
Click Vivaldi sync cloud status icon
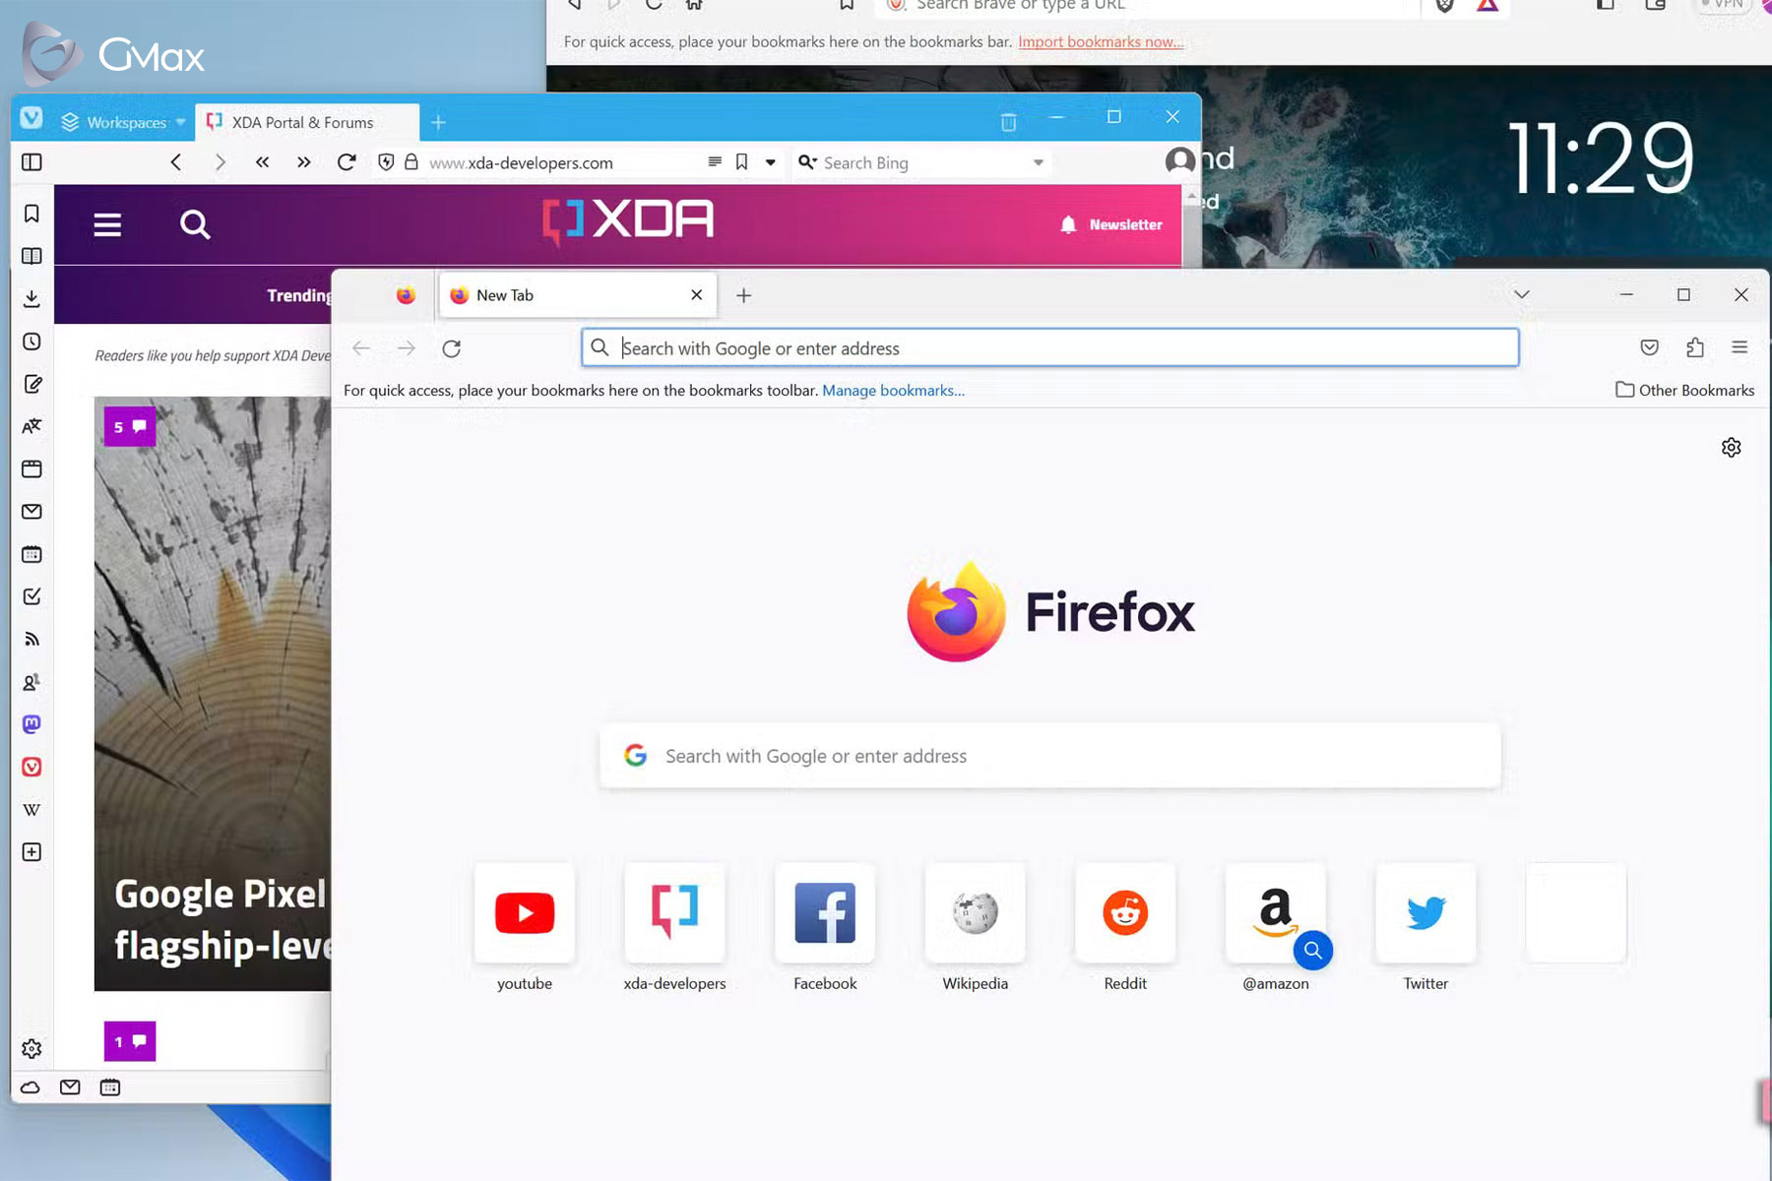point(31,1088)
